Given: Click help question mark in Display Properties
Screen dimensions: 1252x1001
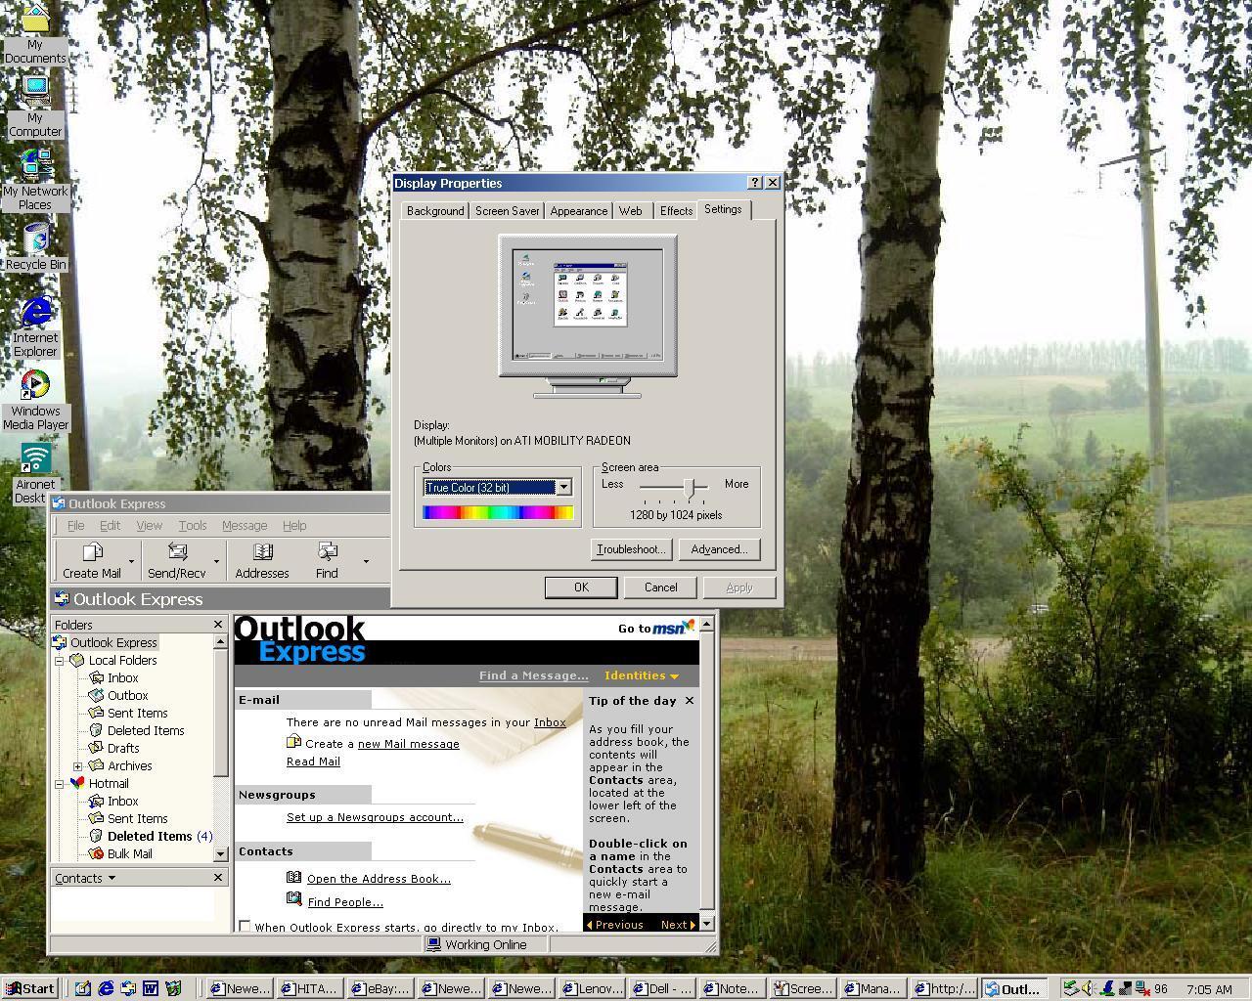Looking at the screenshot, I should pyautogui.click(x=755, y=183).
